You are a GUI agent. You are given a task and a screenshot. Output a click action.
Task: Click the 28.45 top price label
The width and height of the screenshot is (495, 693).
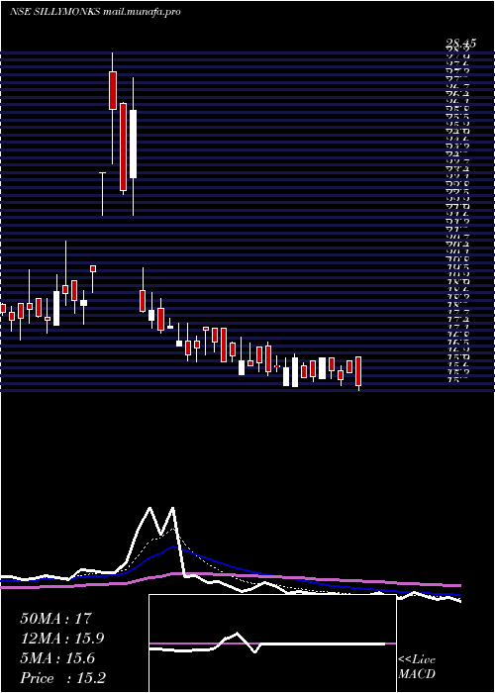pyautogui.click(x=460, y=44)
